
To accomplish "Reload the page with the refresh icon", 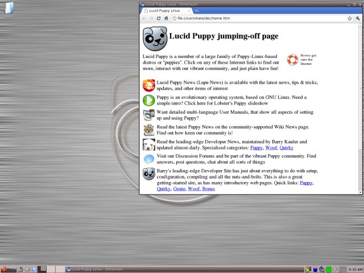I will (x=159, y=18).
